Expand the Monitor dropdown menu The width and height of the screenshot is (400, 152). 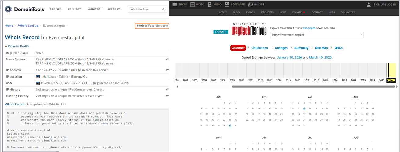point(95,9)
